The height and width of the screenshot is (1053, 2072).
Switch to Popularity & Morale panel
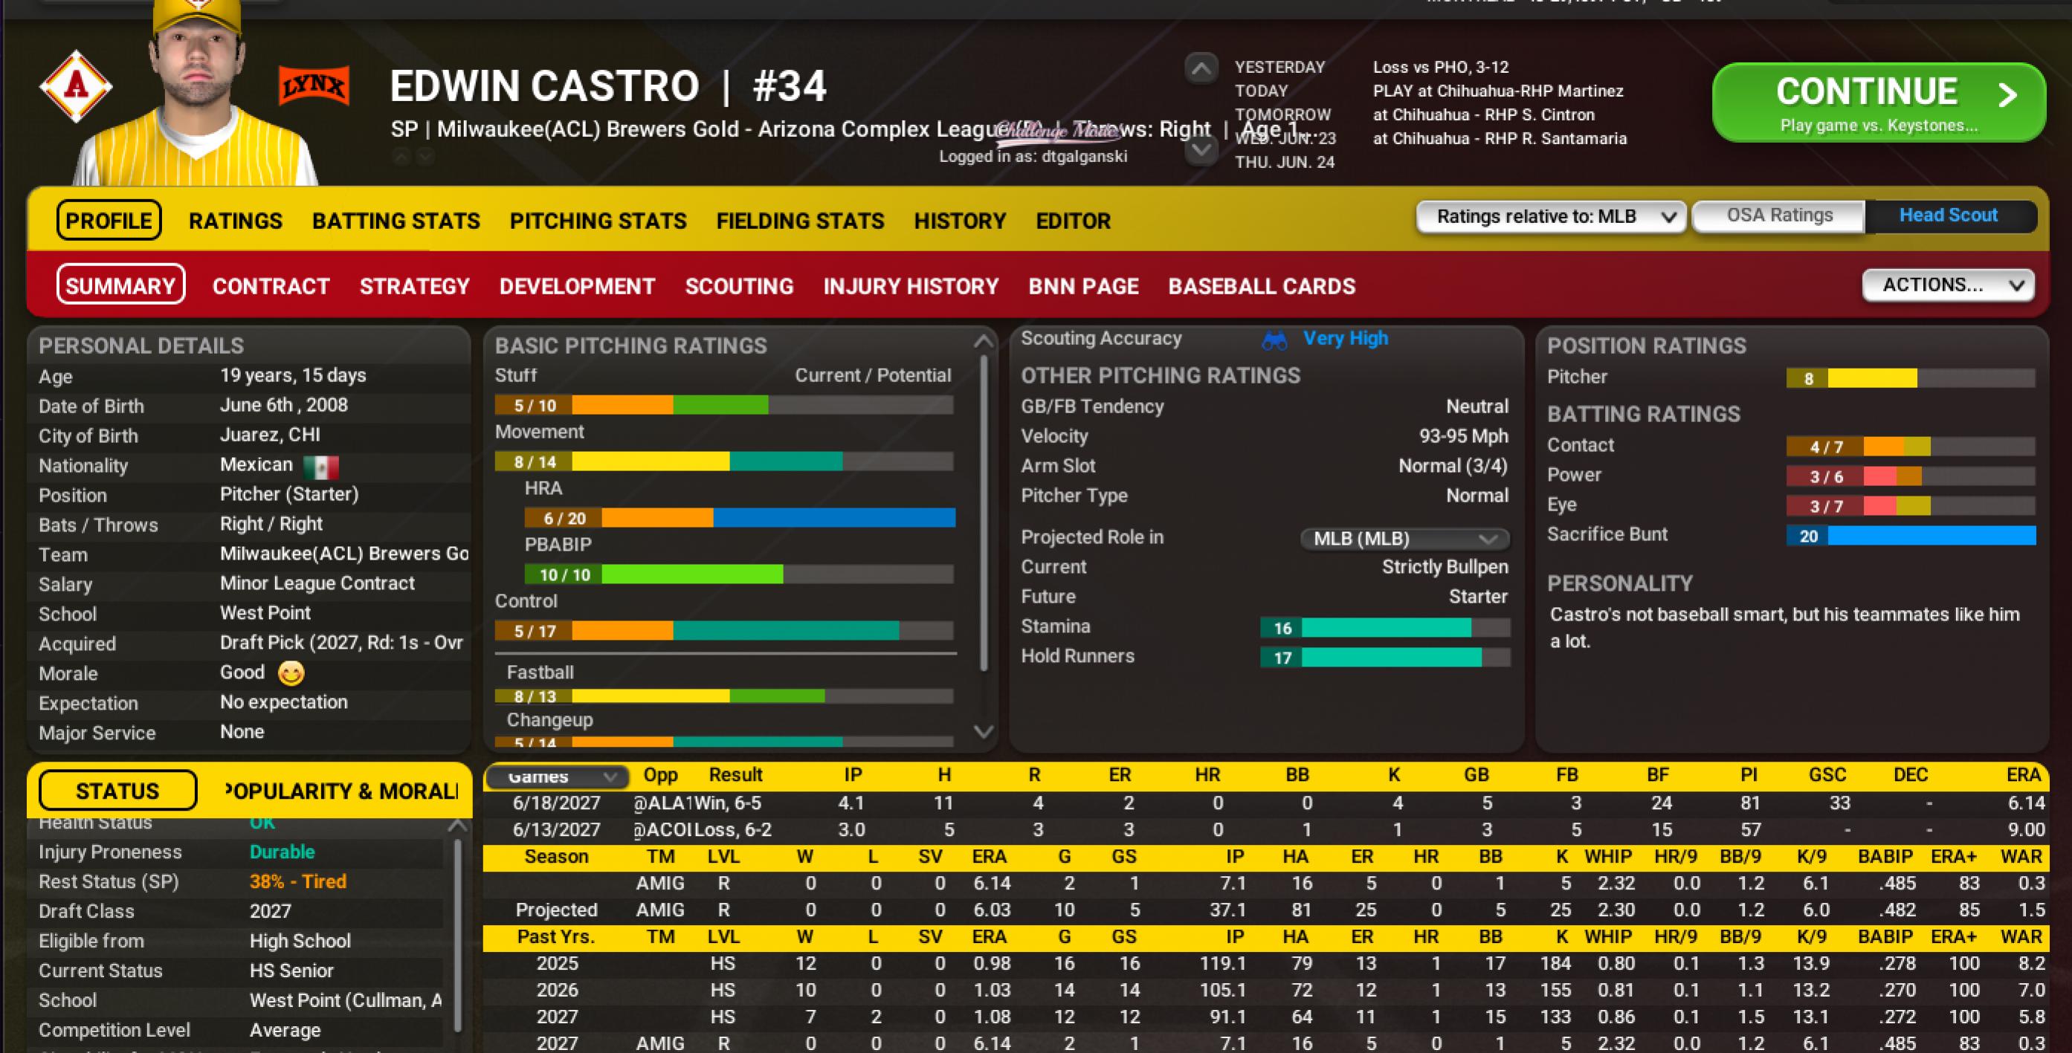(x=341, y=791)
